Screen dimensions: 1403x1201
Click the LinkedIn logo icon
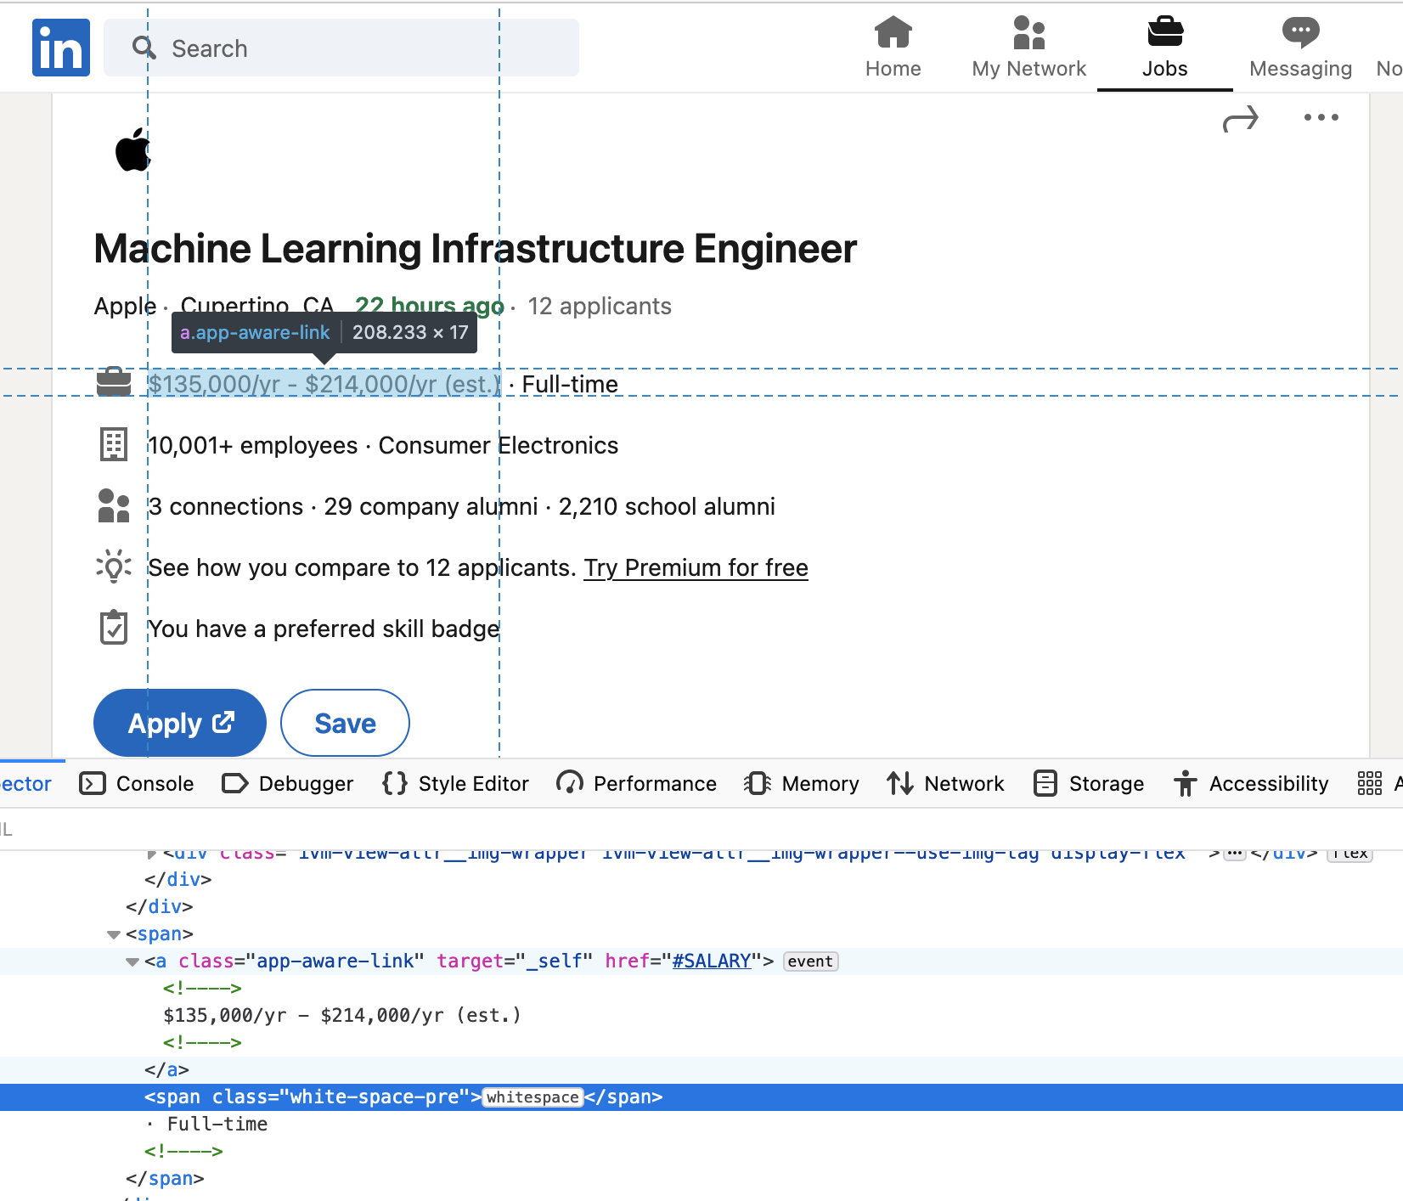61,48
